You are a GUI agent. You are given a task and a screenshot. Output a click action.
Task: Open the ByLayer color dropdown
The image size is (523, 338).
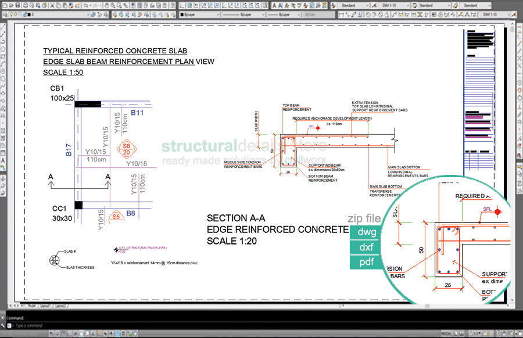click(198, 14)
